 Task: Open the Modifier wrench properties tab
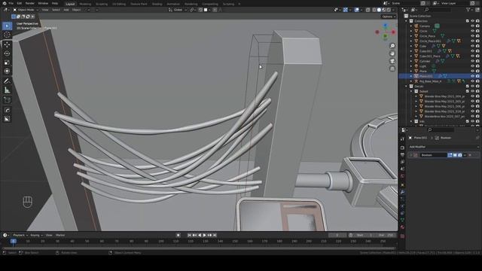[x=402, y=192]
